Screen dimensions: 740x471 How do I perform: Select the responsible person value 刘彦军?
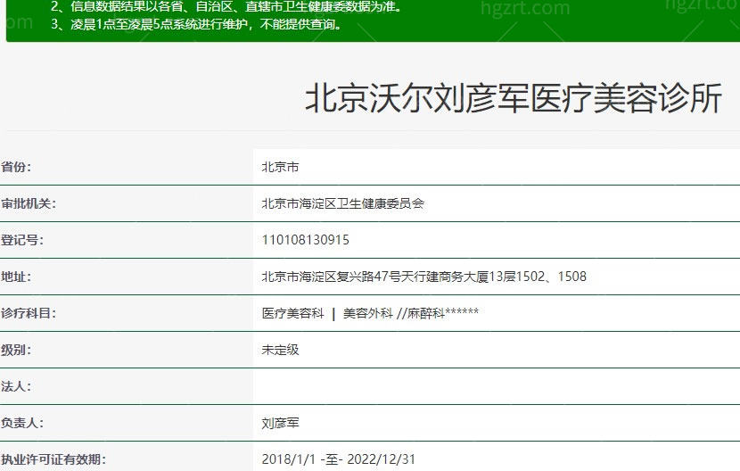point(280,423)
